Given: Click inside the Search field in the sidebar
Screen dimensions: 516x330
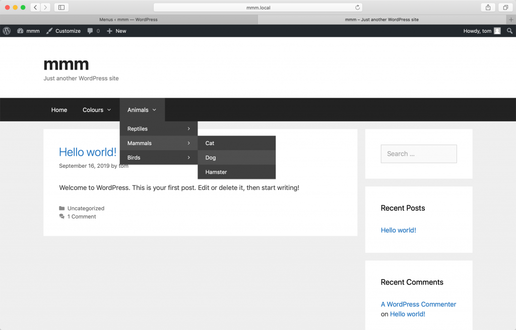Looking at the screenshot, I should click(418, 154).
